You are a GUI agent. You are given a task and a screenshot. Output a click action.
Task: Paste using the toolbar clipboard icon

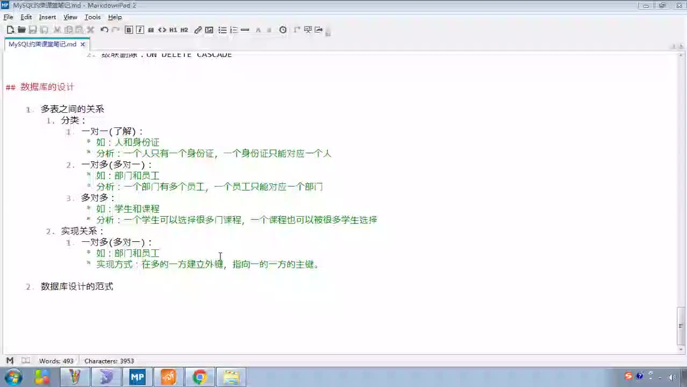(79, 30)
